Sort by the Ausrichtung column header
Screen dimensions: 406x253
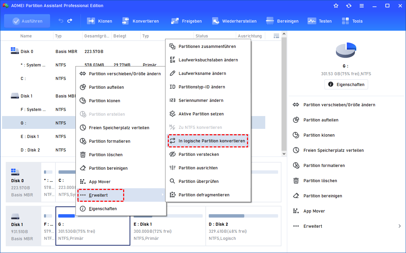click(250, 36)
